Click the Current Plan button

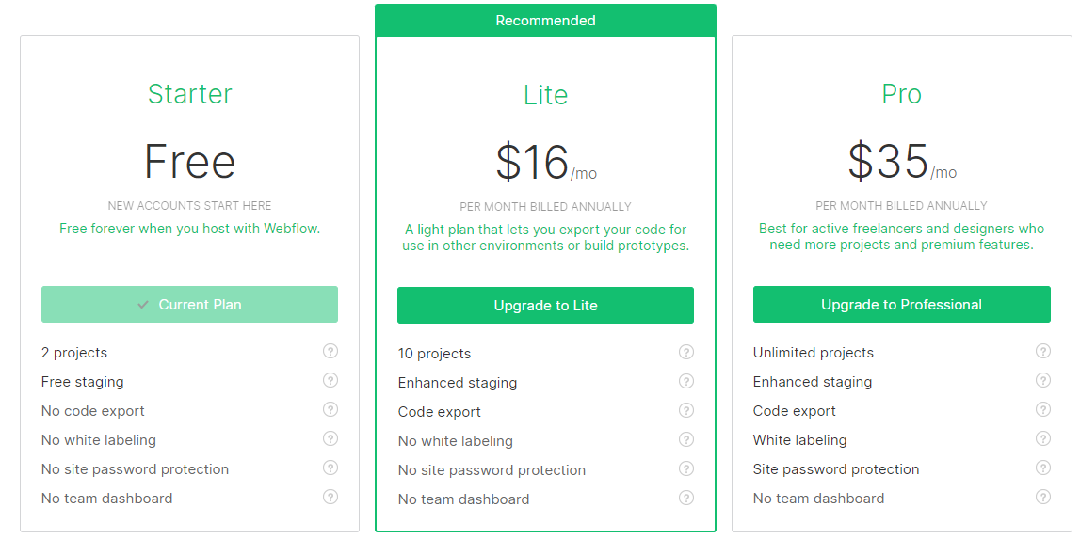189,304
